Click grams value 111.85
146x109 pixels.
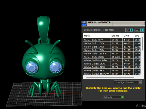coord(116,57)
